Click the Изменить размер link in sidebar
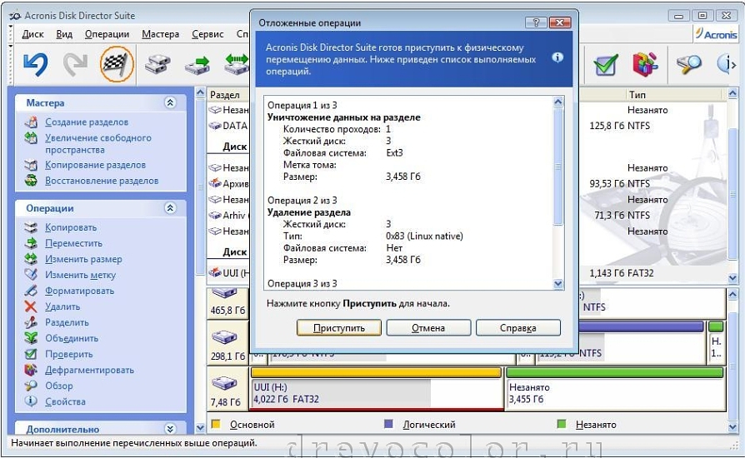 (x=83, y=259)
